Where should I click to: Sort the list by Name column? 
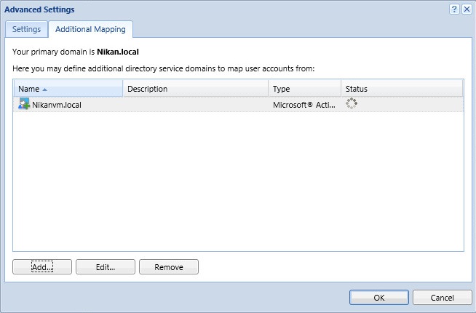[28, 89]
